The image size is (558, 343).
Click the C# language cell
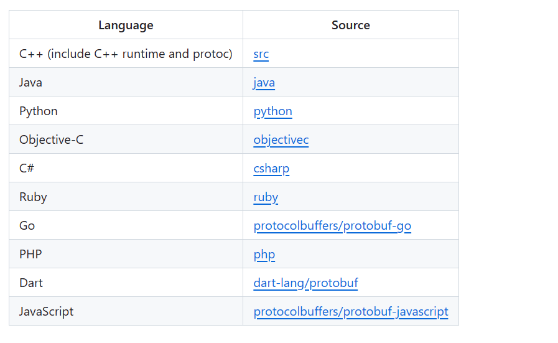(27, 169)
